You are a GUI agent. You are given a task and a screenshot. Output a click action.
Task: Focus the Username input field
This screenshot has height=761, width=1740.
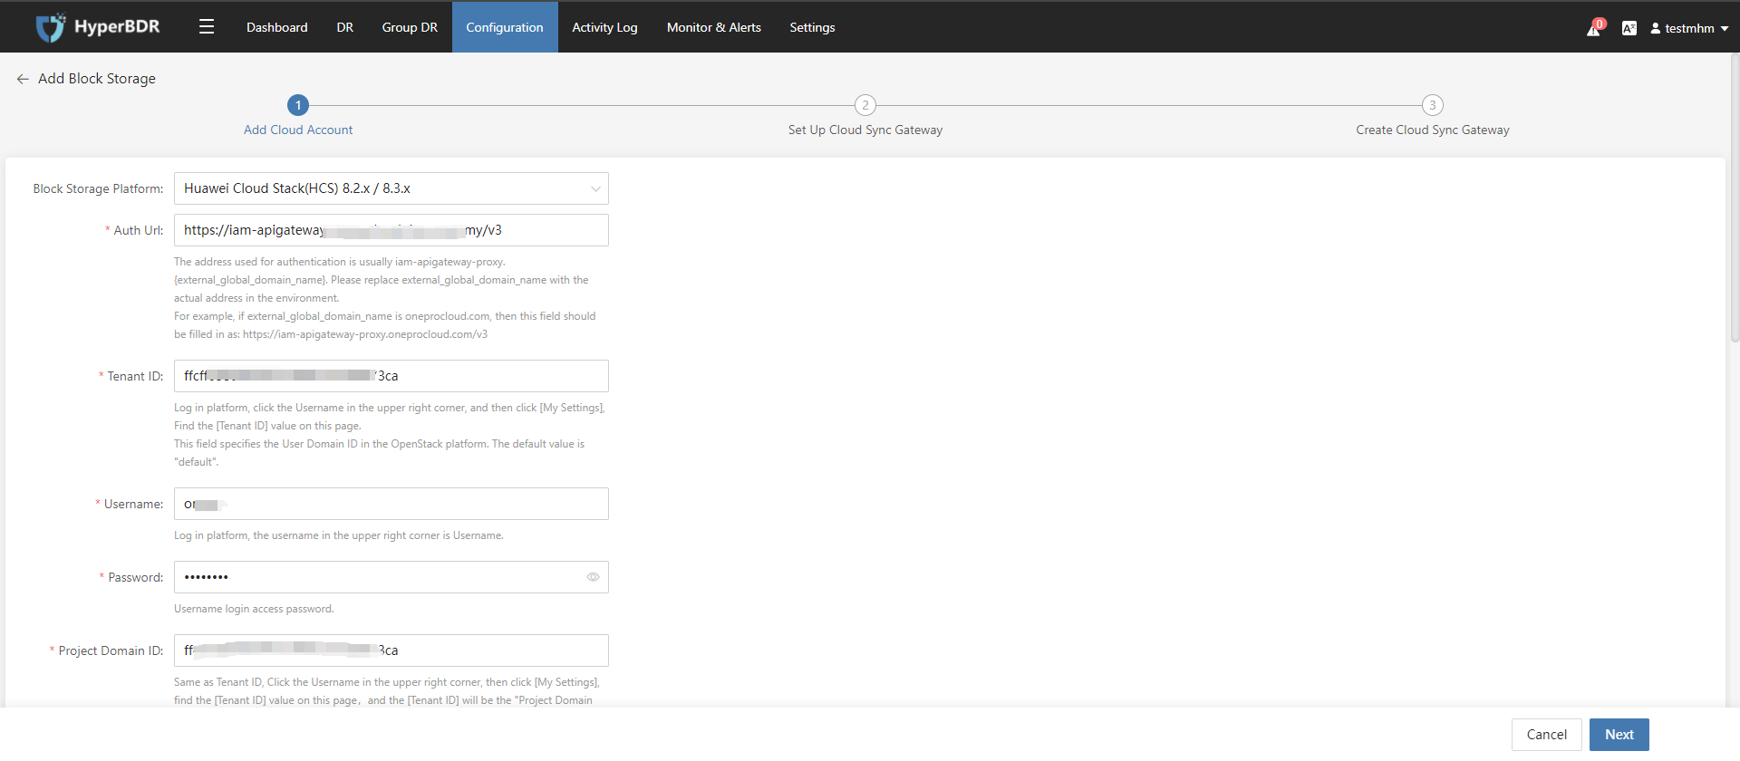391,504
